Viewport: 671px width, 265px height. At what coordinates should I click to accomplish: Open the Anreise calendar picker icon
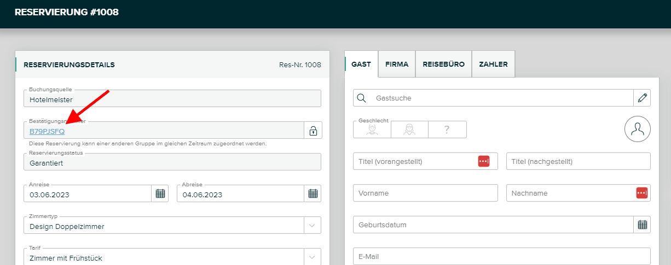160,193
